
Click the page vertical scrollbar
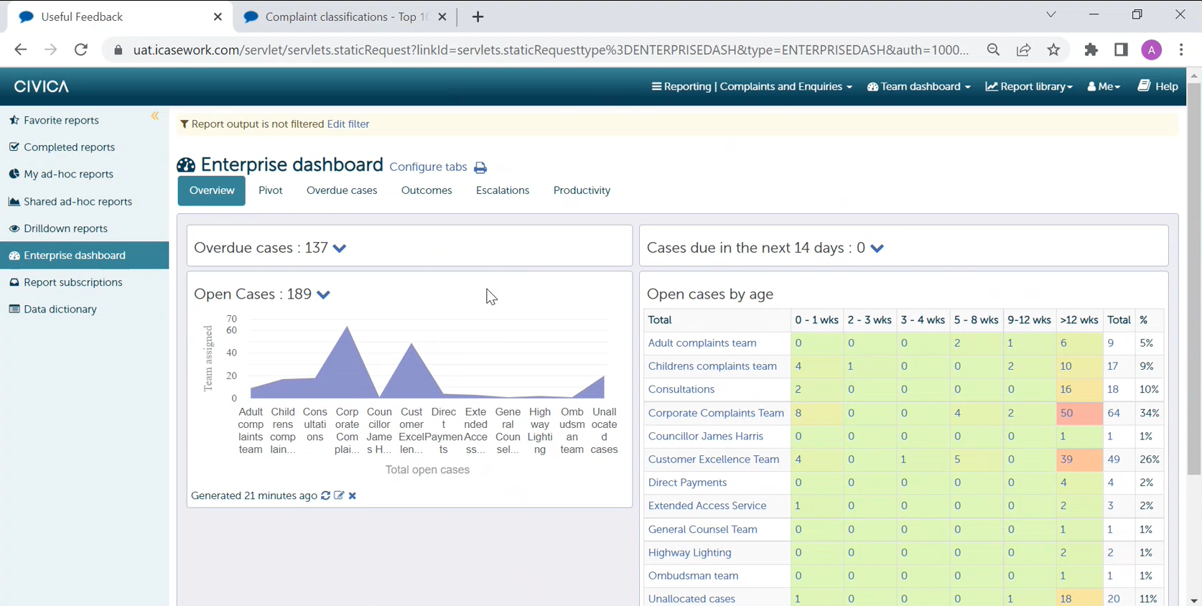coord(1193,287)
